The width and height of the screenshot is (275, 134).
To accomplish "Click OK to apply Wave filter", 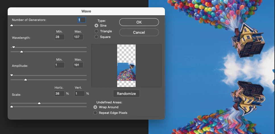I will tap(139, 22).
